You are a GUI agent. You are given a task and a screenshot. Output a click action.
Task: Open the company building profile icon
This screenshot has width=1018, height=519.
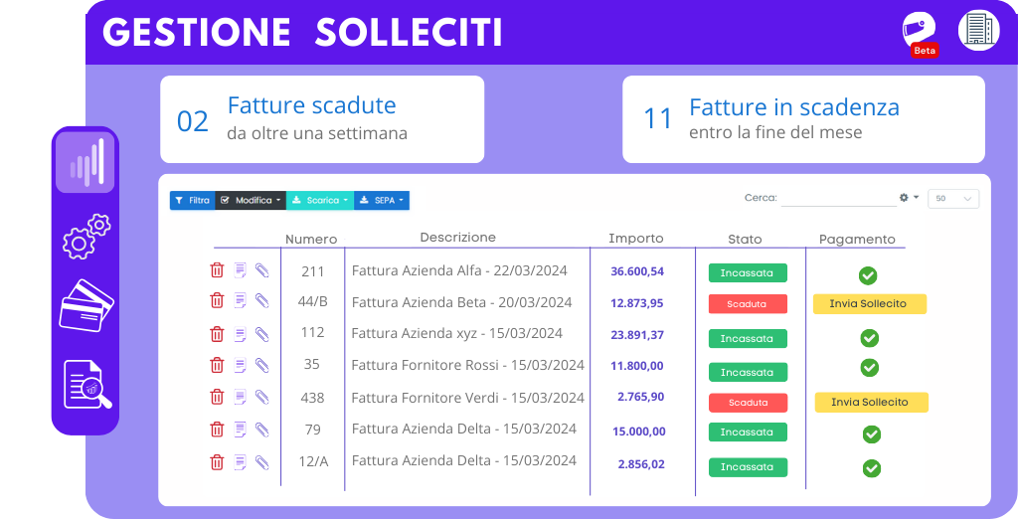[x=978, y=29]
